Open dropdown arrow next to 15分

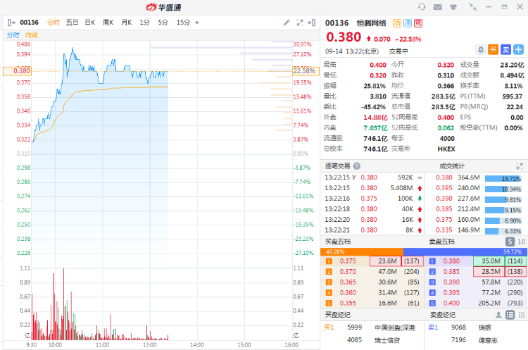[197, 23]
